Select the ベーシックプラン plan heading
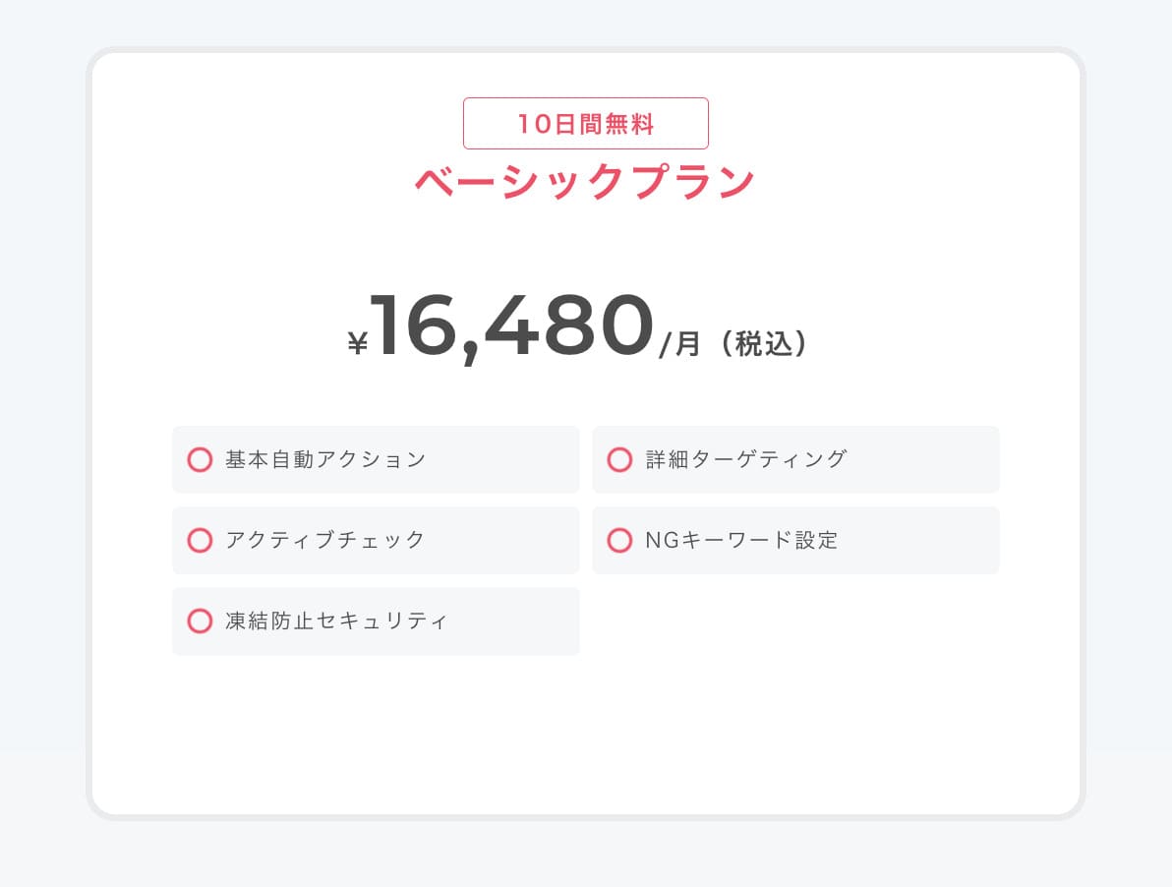The image size is (1172, 887). coord(585,182)
